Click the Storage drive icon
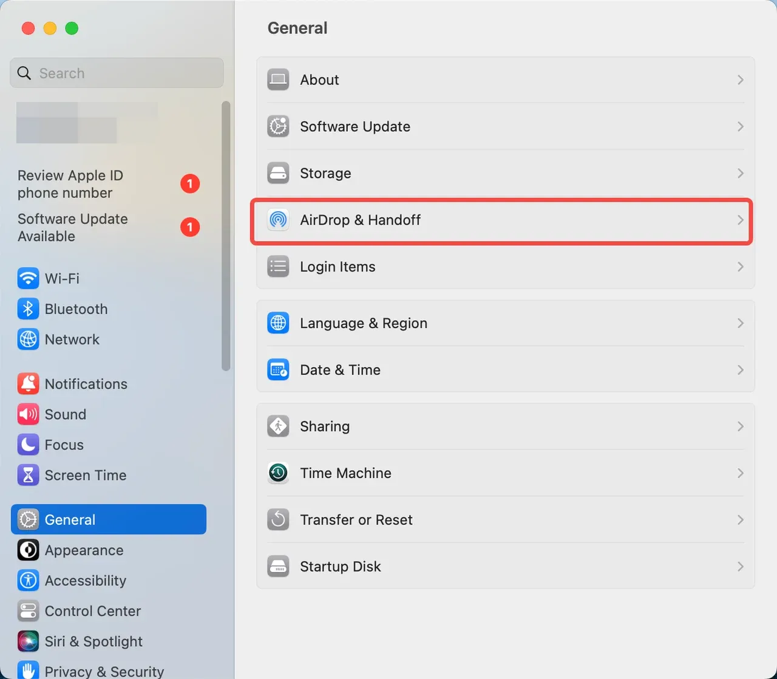 pos(278,173)
